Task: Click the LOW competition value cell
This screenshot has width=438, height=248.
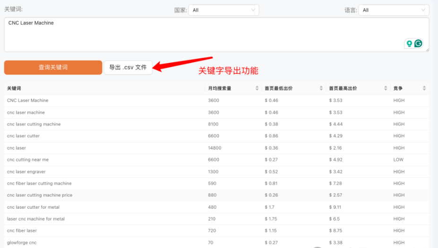Action: click(398, 159)
